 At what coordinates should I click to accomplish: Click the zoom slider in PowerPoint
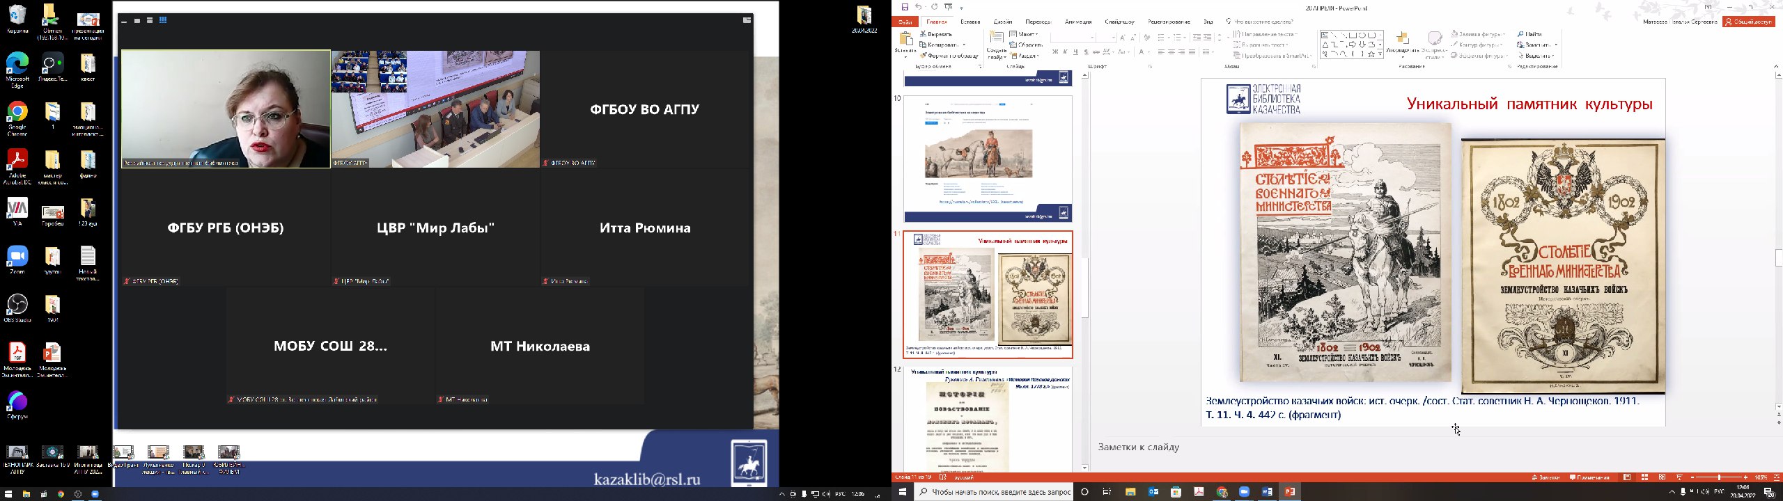[1720, 478]
